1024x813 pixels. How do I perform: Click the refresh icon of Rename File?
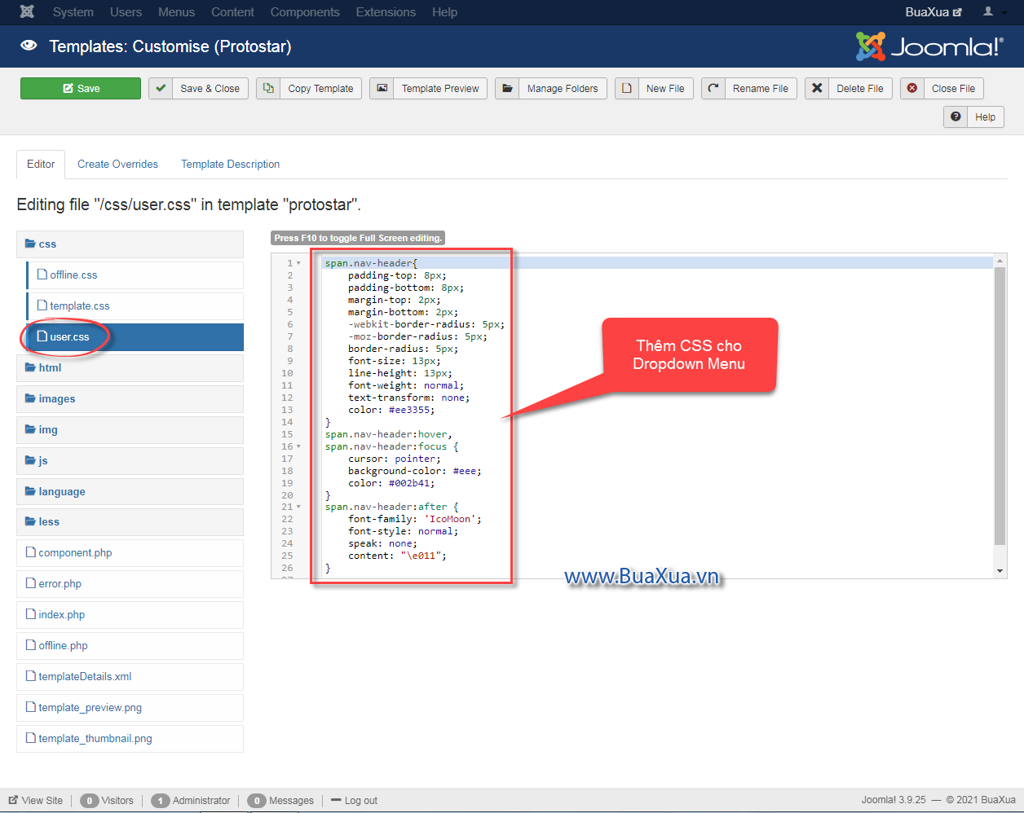click(713, 89)
